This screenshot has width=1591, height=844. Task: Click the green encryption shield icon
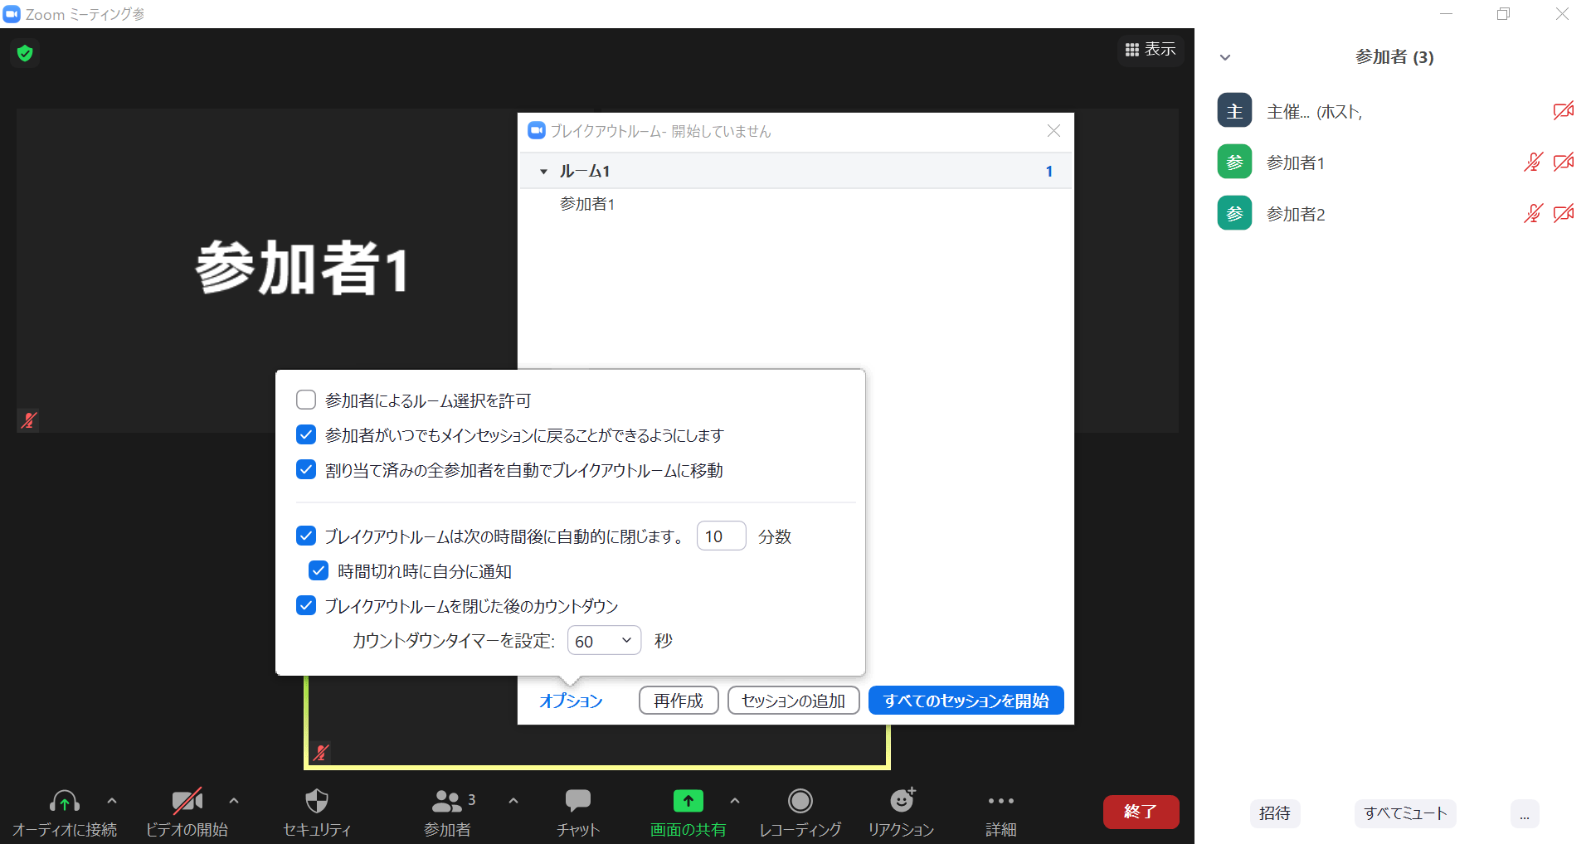(x=25, y=54)
